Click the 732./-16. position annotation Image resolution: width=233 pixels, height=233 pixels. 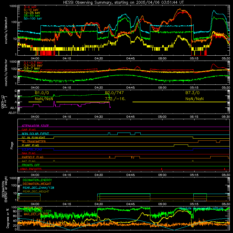(x=115, y=99)
